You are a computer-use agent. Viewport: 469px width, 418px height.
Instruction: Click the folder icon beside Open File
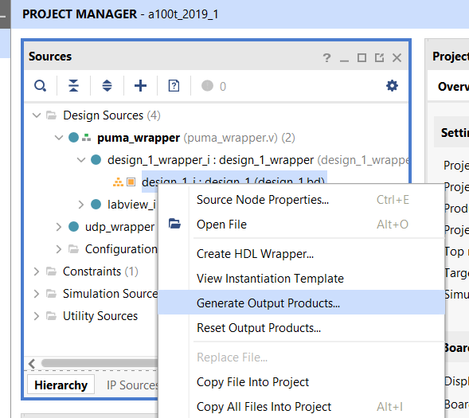(174, 224)
